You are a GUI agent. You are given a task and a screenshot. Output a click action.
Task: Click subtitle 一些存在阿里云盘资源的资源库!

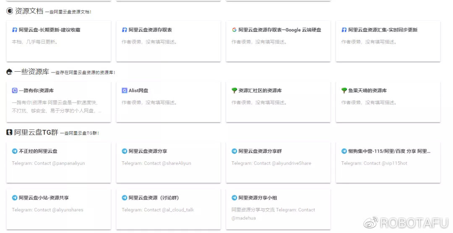pyautogui.click(x=83, y=72)
